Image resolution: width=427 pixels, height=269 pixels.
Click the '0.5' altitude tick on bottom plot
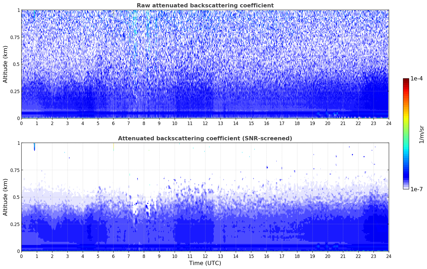tap(16, 197)
